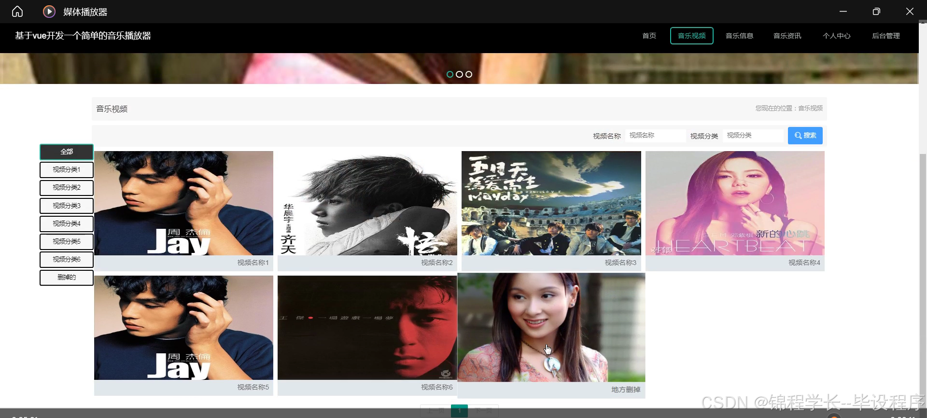The height and width of the screenshot is (418, 927).
Task: Open 后台管理 from the navigation
Action: [885, 36]
